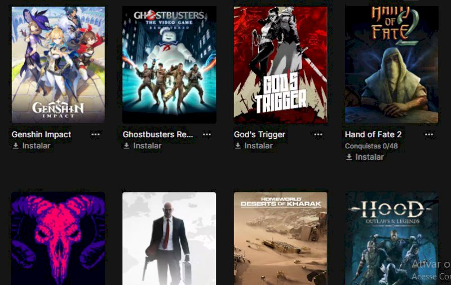Open the Hand of Fate 2 title link
451x285 pixels.
373,134
